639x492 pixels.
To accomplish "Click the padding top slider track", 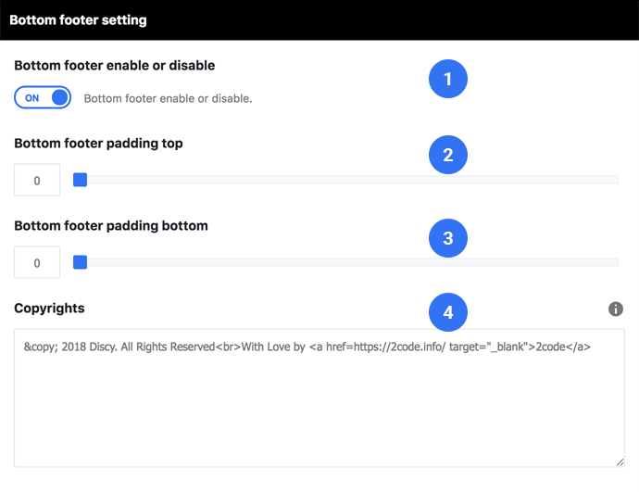I will coord(345,180).
